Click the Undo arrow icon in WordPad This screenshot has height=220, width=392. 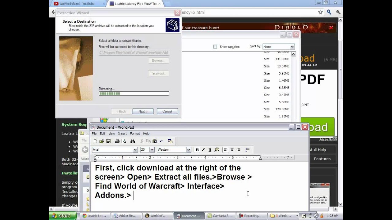click(x=161, y=141)
